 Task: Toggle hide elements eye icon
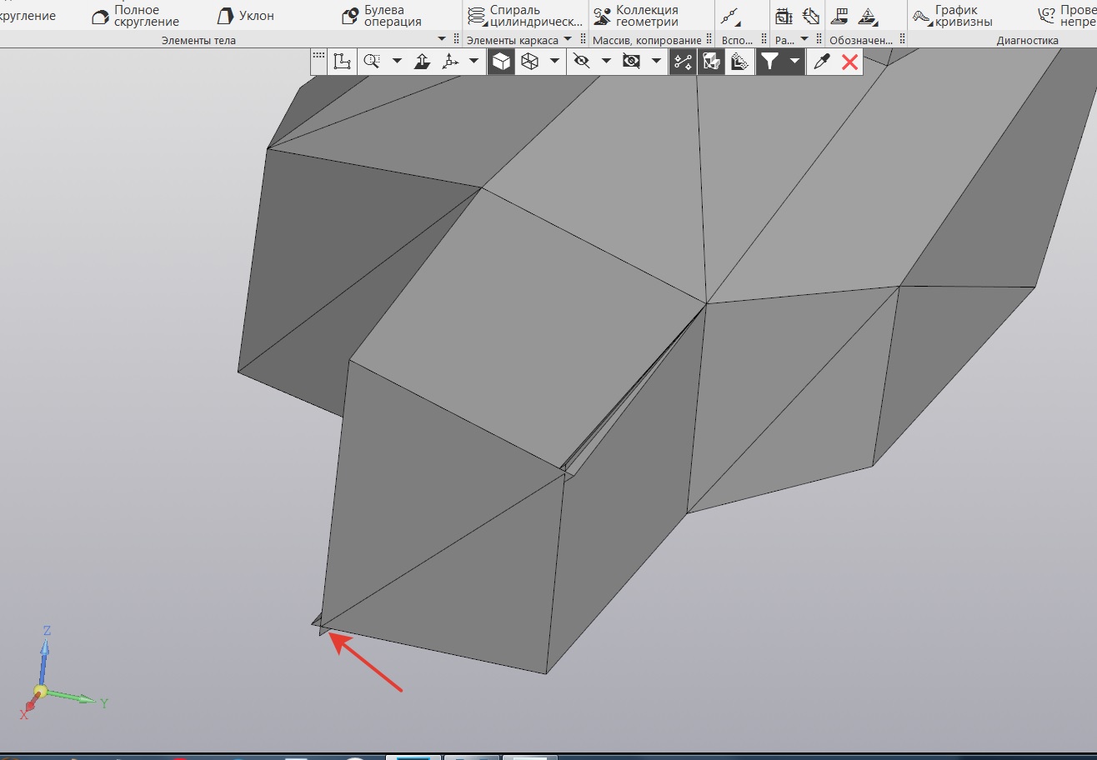pos(582,61)
